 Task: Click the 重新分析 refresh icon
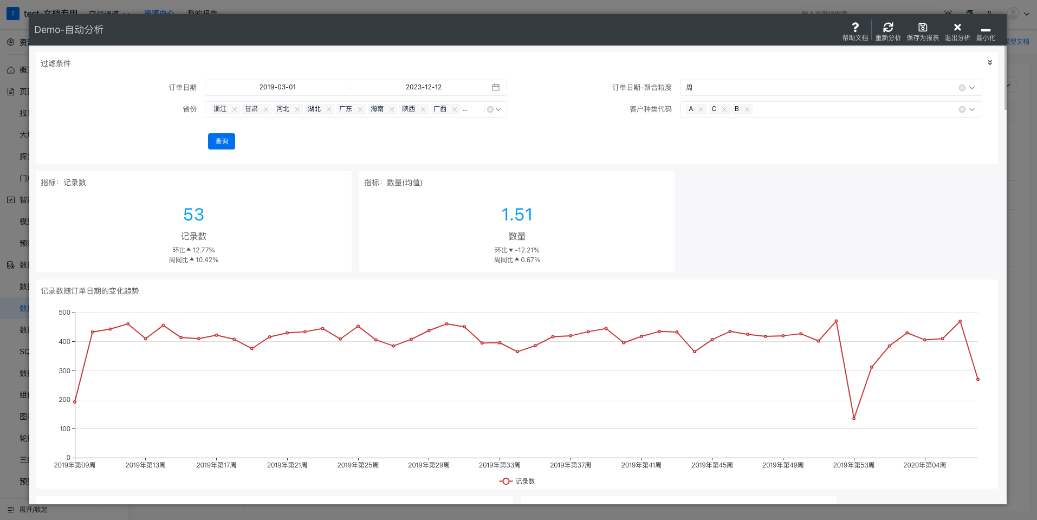tap(888, 27)
